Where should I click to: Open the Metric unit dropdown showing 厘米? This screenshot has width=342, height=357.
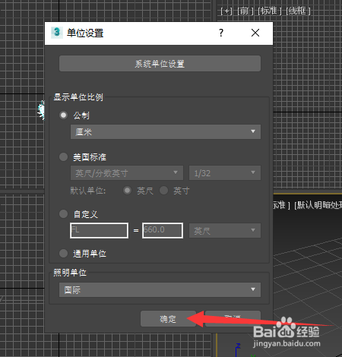pyautogui.click(x=166, y=131)
